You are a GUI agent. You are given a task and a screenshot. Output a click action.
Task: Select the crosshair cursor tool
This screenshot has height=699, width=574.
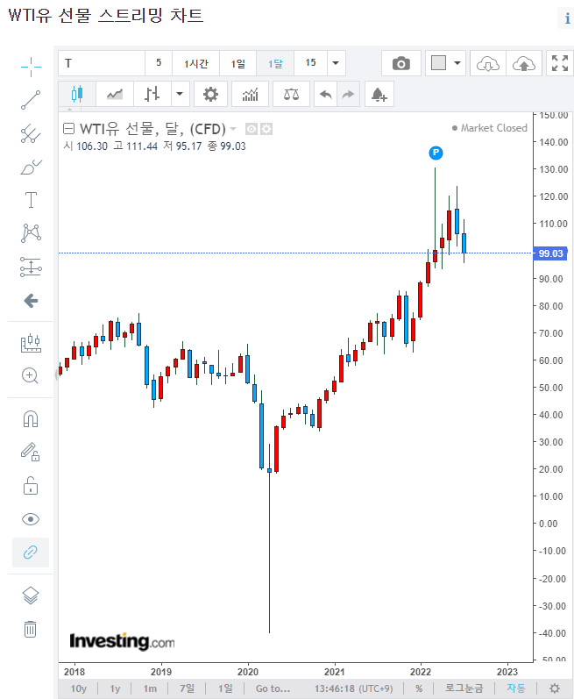click(x=31, y=67)
